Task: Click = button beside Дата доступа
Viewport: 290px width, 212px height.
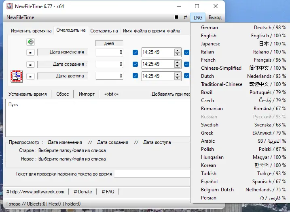Action: coord(30,76)
